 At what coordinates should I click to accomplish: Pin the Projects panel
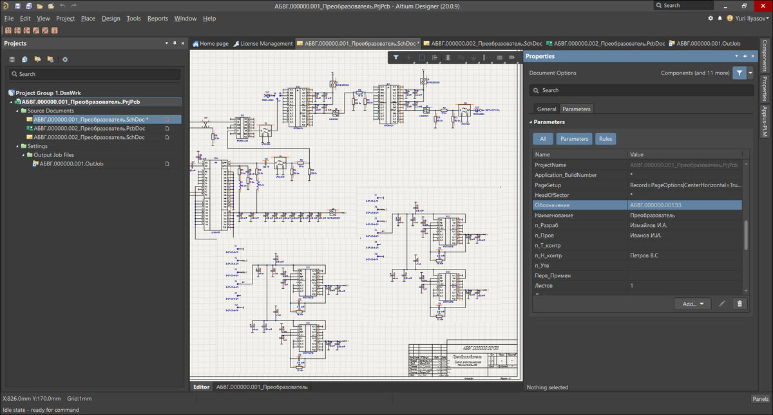point(174,43)
